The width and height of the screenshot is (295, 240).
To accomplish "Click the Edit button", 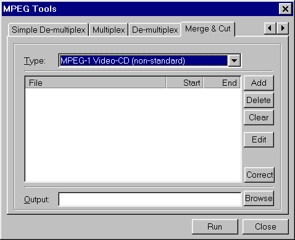I will (x=259, y=139).
